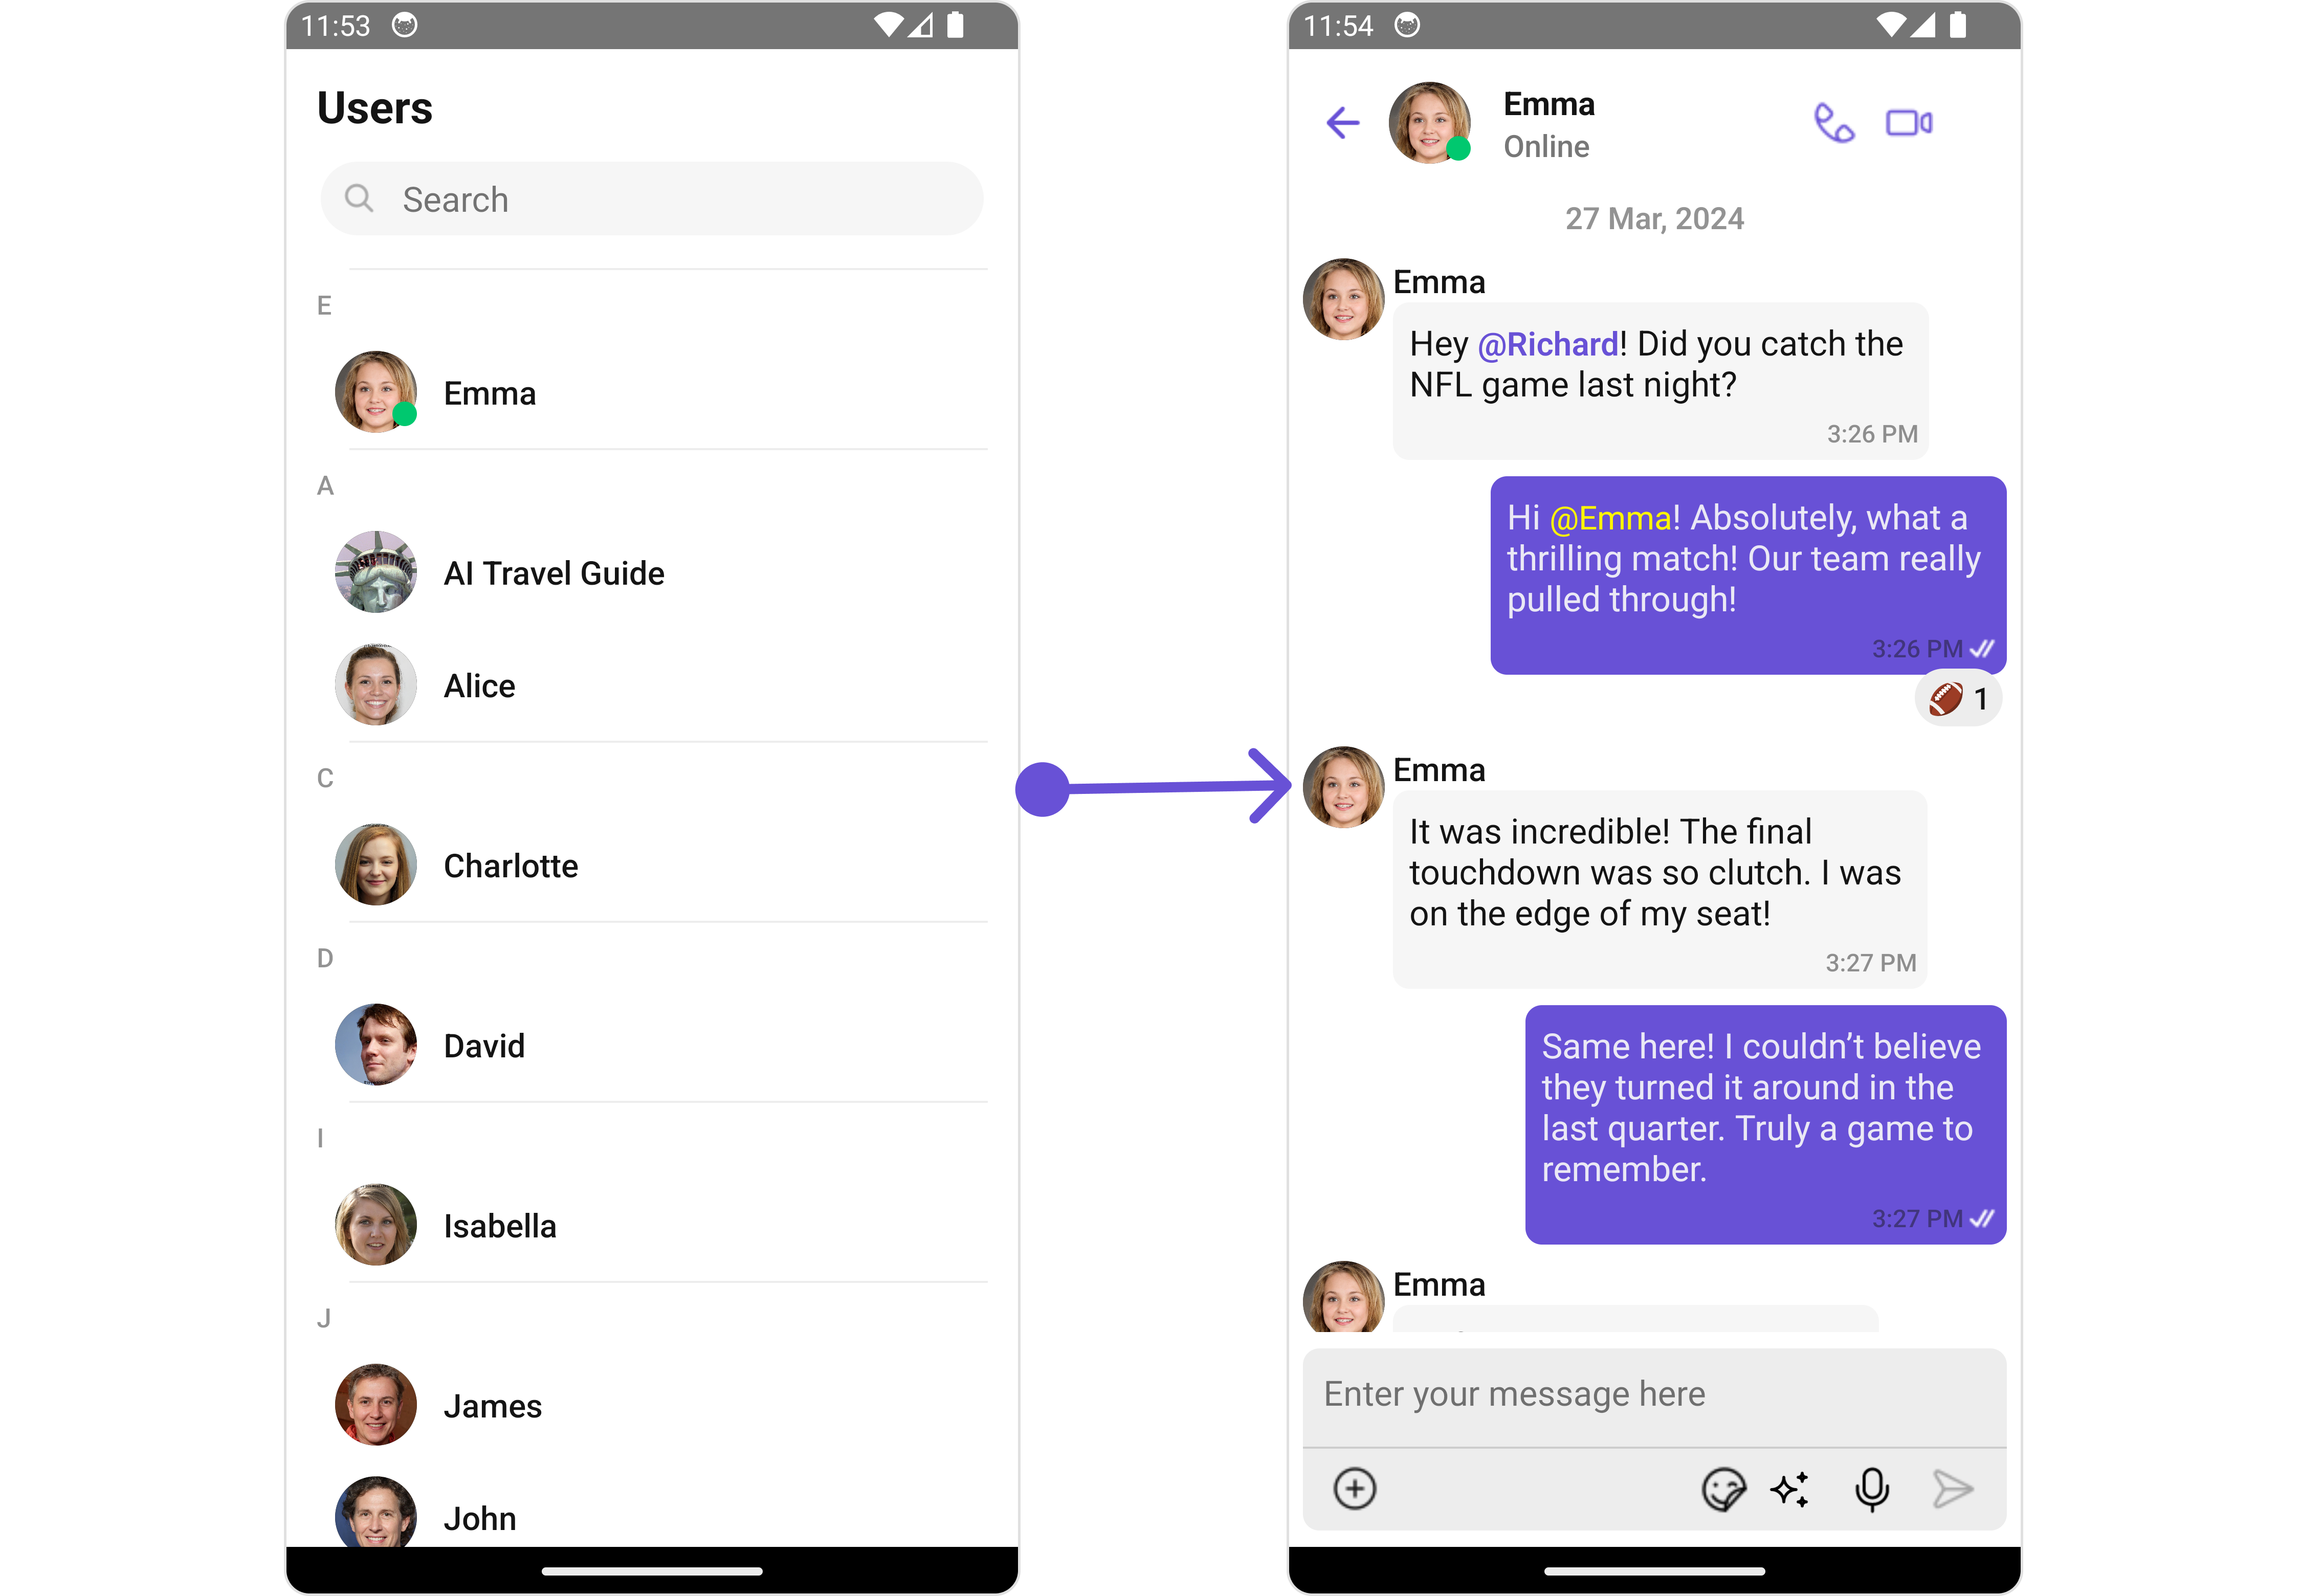Start a video call with Emma
Screen dimensions: 2301x1596
click(1908, 123)
